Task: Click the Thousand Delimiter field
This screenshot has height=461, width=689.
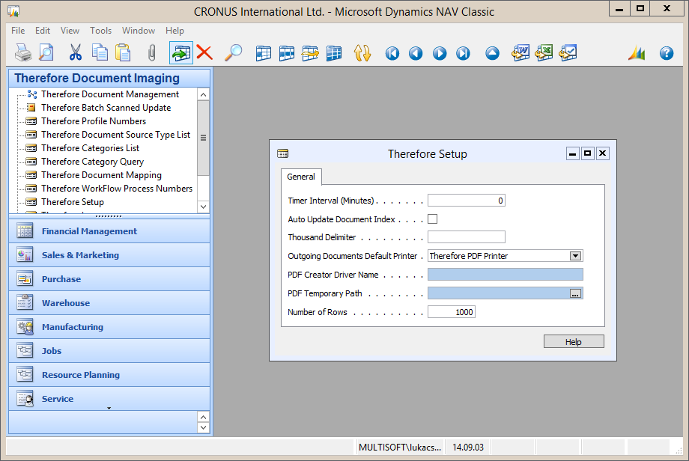Action: [x=467, y=237]
